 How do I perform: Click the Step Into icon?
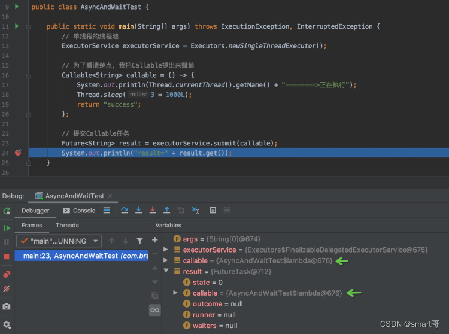click(x=139, y=210)
